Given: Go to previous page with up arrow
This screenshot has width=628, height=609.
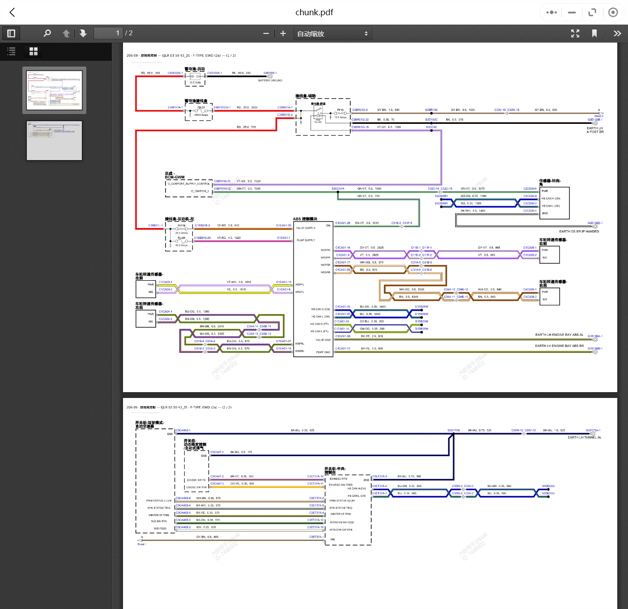Looking at the screenshot, I should coord(66,34).
